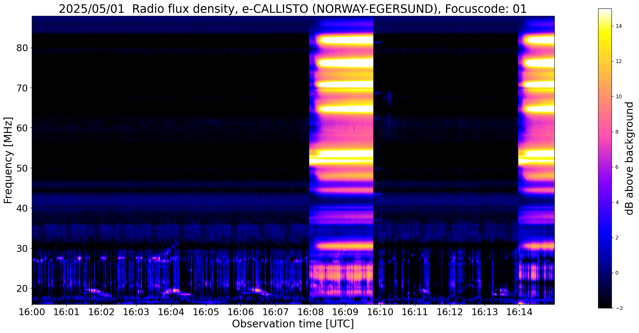Click the 16:04 time tick label

tap(171, 312)
